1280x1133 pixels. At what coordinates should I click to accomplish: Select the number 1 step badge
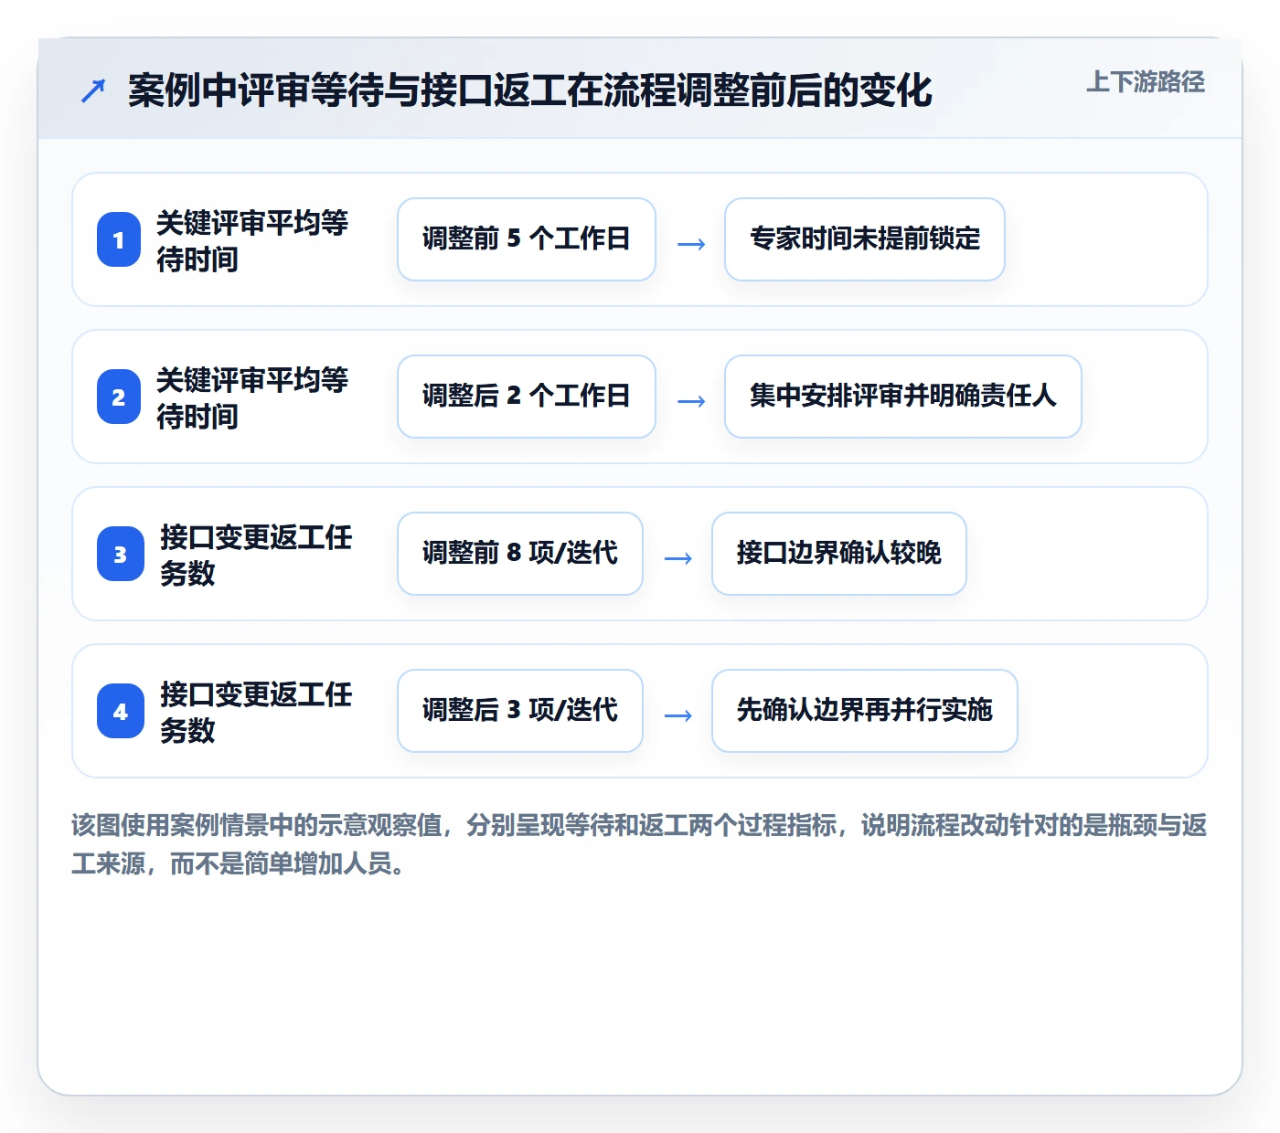tap(119, 239)
